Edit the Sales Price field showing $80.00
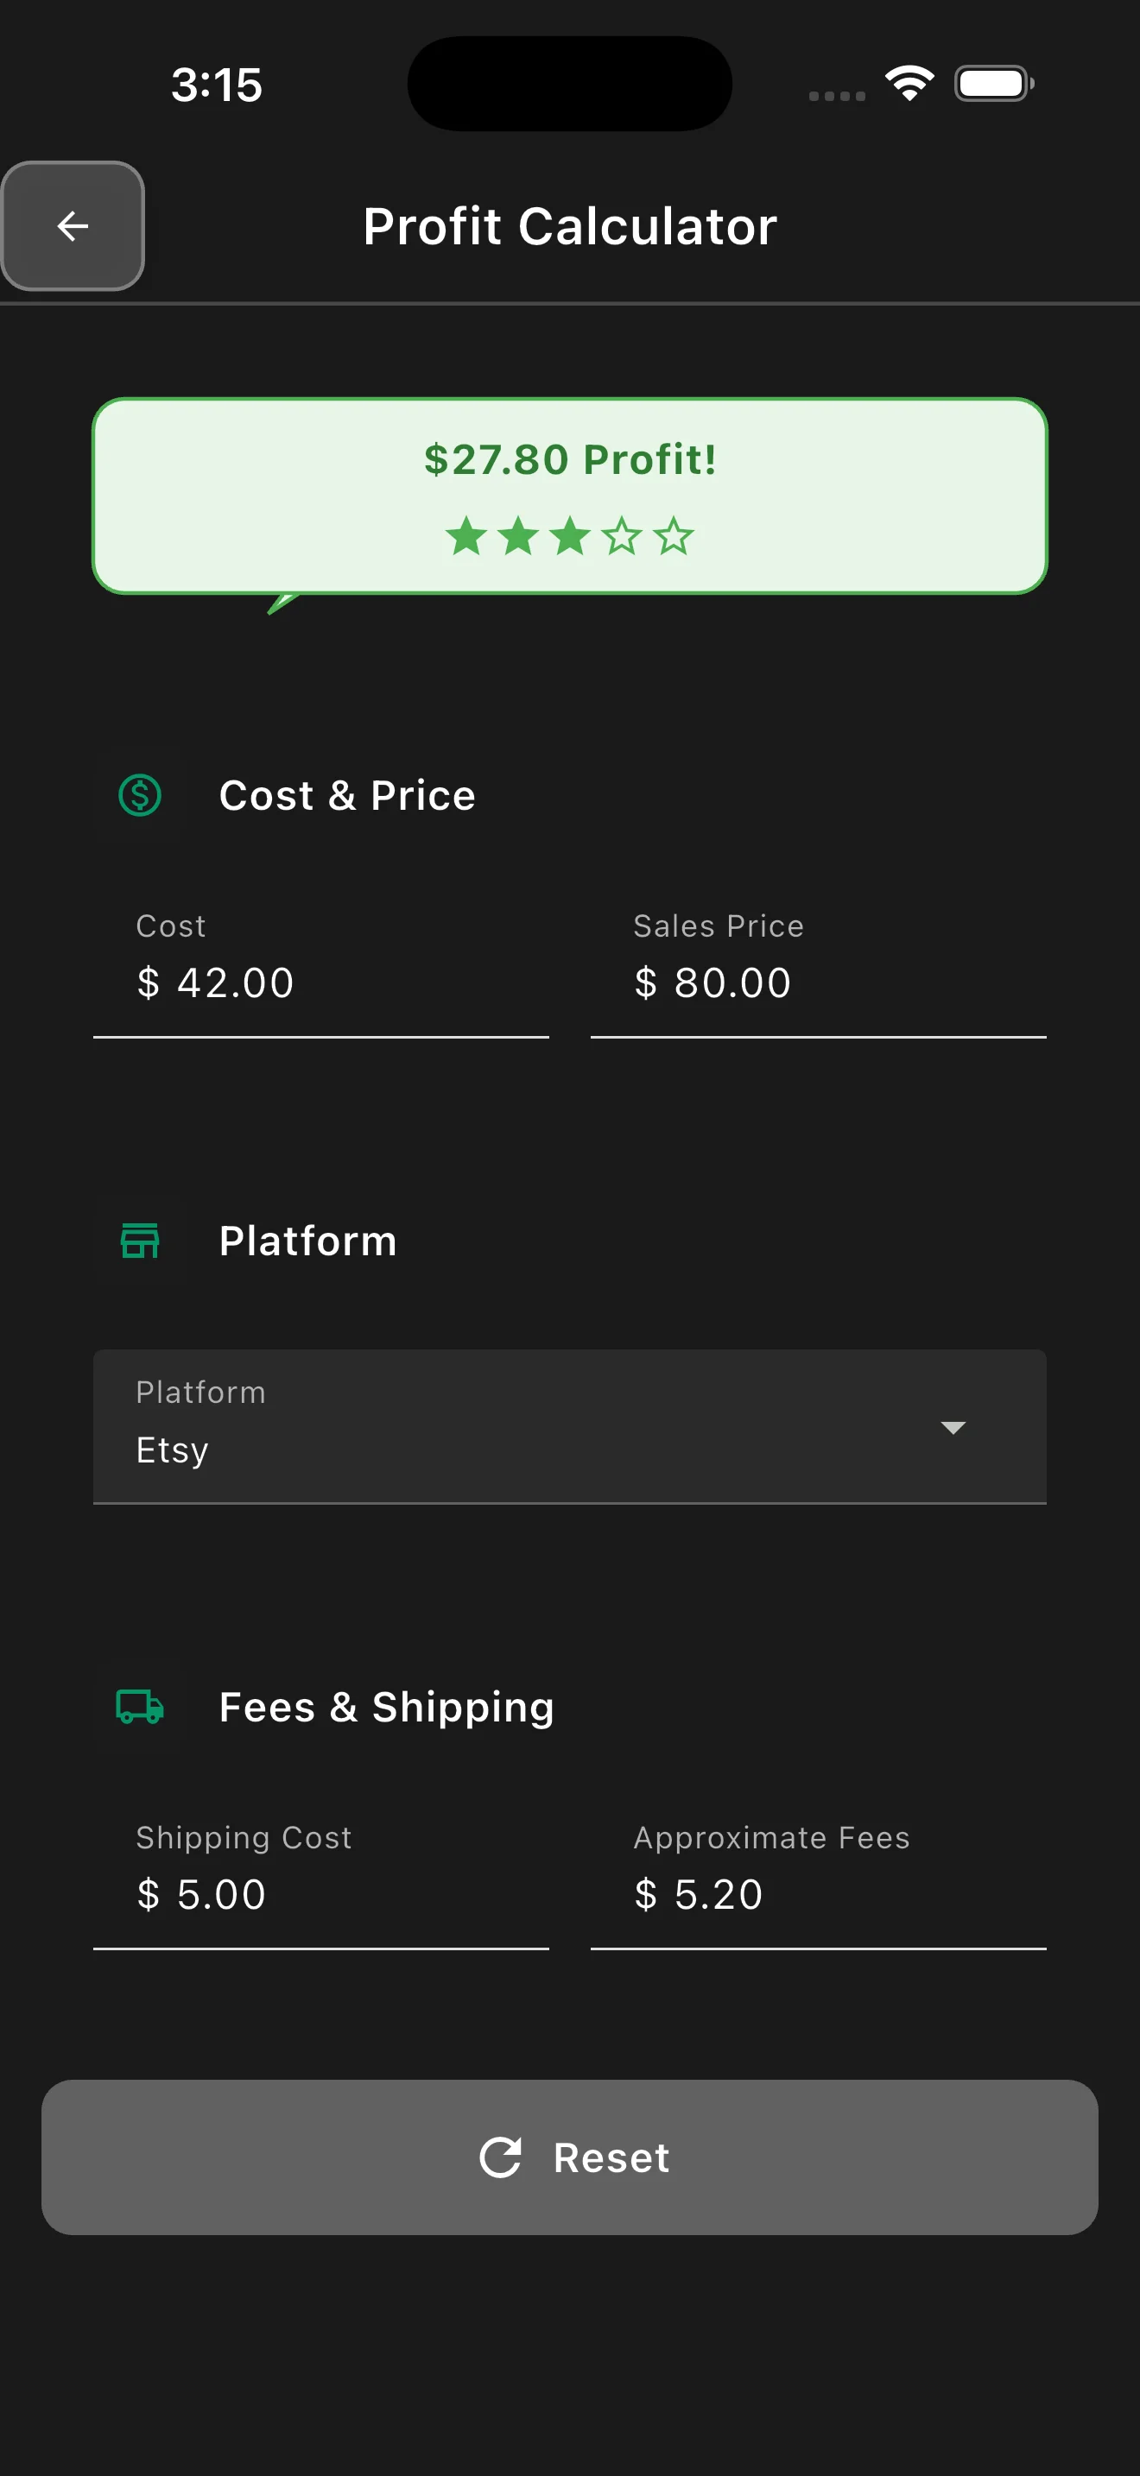 click(817, 982)
